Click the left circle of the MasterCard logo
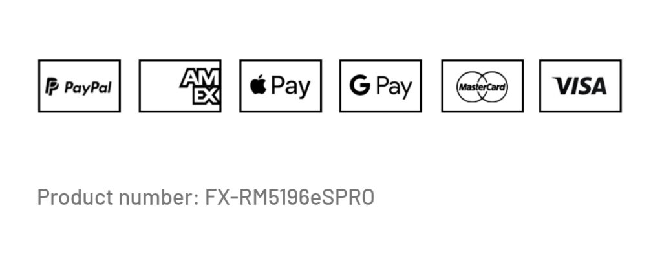 point(472,87)
